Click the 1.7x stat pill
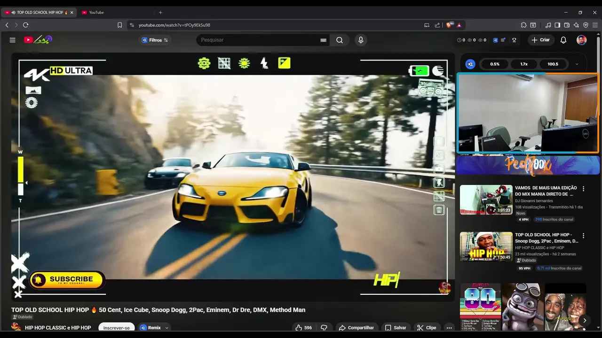 pos(524,64)
